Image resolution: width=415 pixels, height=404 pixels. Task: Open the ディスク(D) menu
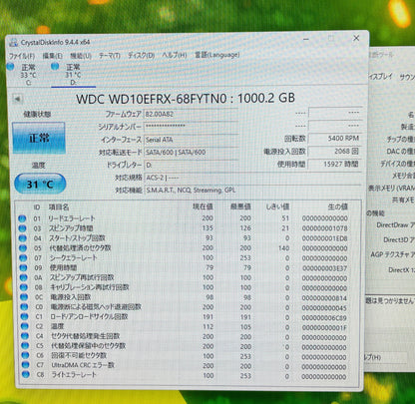click(141, 55)
